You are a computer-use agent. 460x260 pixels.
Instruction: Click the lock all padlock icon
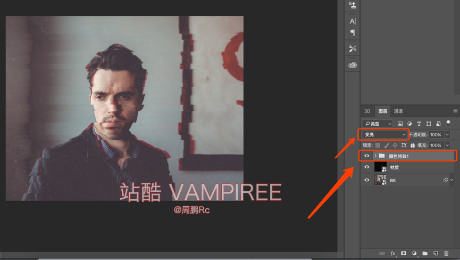(x=413, y=145)
